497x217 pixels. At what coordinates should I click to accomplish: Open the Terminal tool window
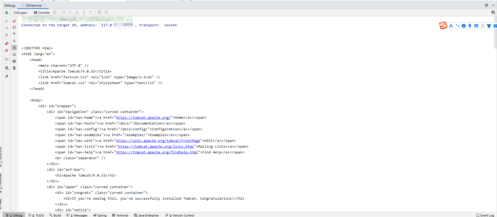(x=120, y=215)
